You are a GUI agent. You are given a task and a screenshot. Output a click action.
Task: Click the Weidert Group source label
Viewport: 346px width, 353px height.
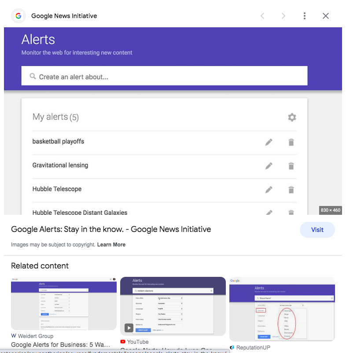(x=36, y=336)
